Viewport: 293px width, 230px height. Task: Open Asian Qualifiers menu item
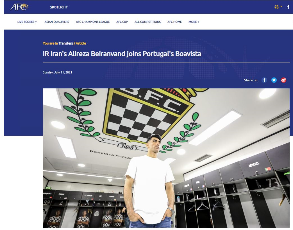(x=57, y=22)
